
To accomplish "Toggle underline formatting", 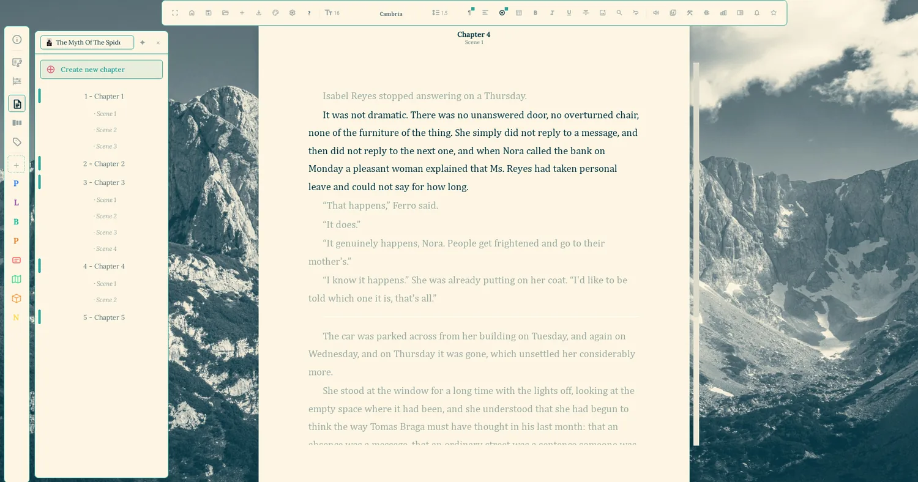I will [569, 13].
